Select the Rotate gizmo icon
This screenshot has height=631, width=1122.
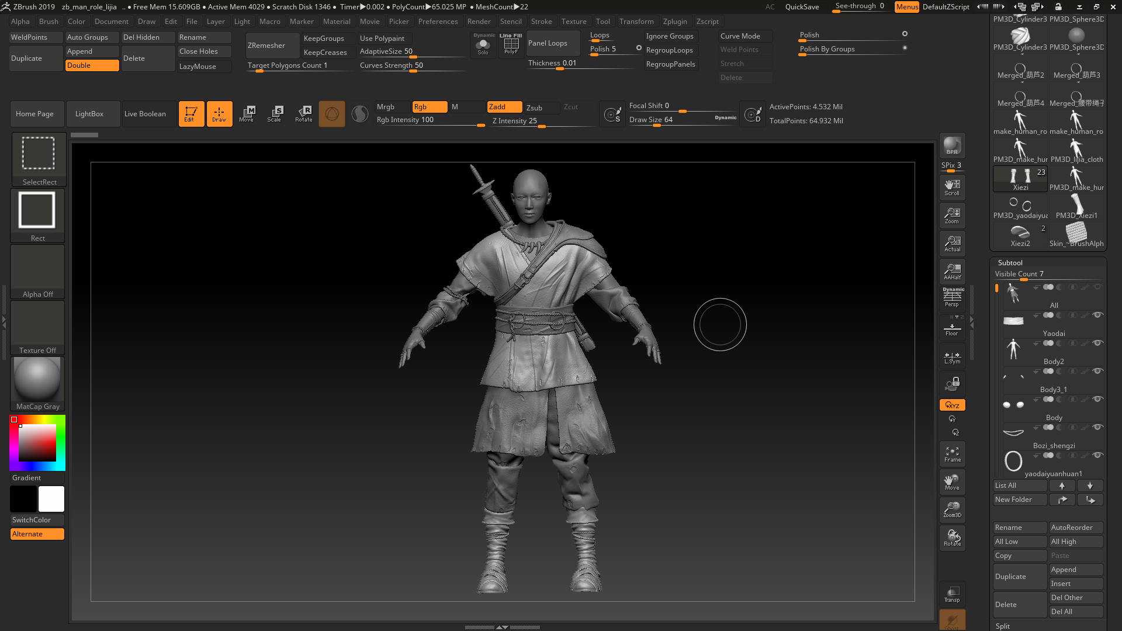pos(303,113)
